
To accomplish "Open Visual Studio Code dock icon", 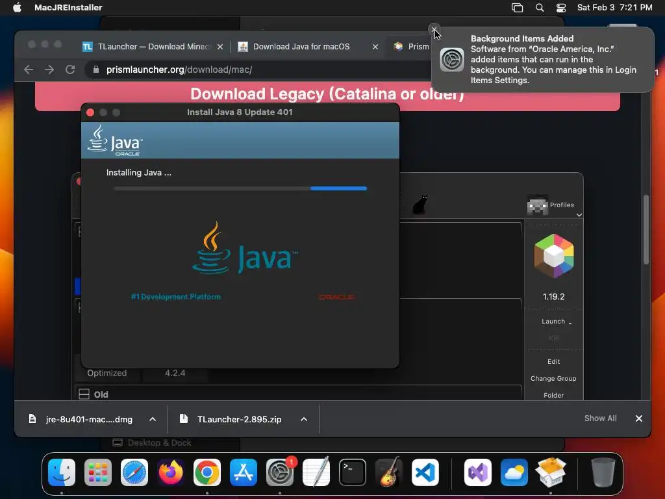I will pyautogui.click(x=425, y=472).
